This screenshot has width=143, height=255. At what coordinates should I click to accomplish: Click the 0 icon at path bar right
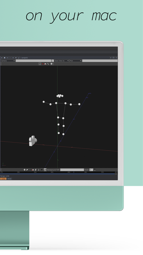tap(111, 58)
